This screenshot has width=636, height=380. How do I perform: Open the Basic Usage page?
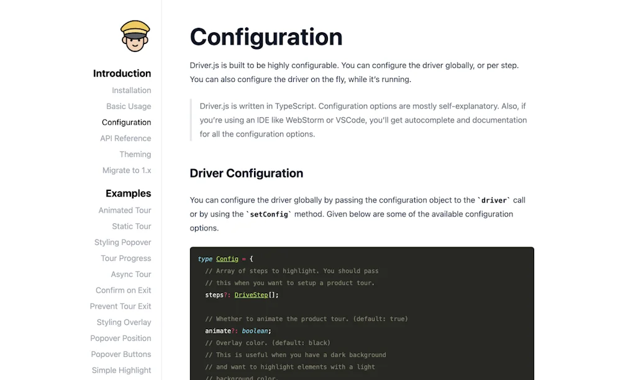(x=129, y=106)
